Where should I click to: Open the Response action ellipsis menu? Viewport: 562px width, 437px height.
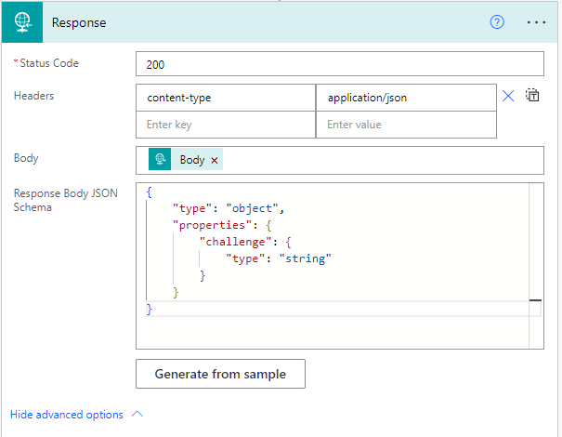coord(536,22)
